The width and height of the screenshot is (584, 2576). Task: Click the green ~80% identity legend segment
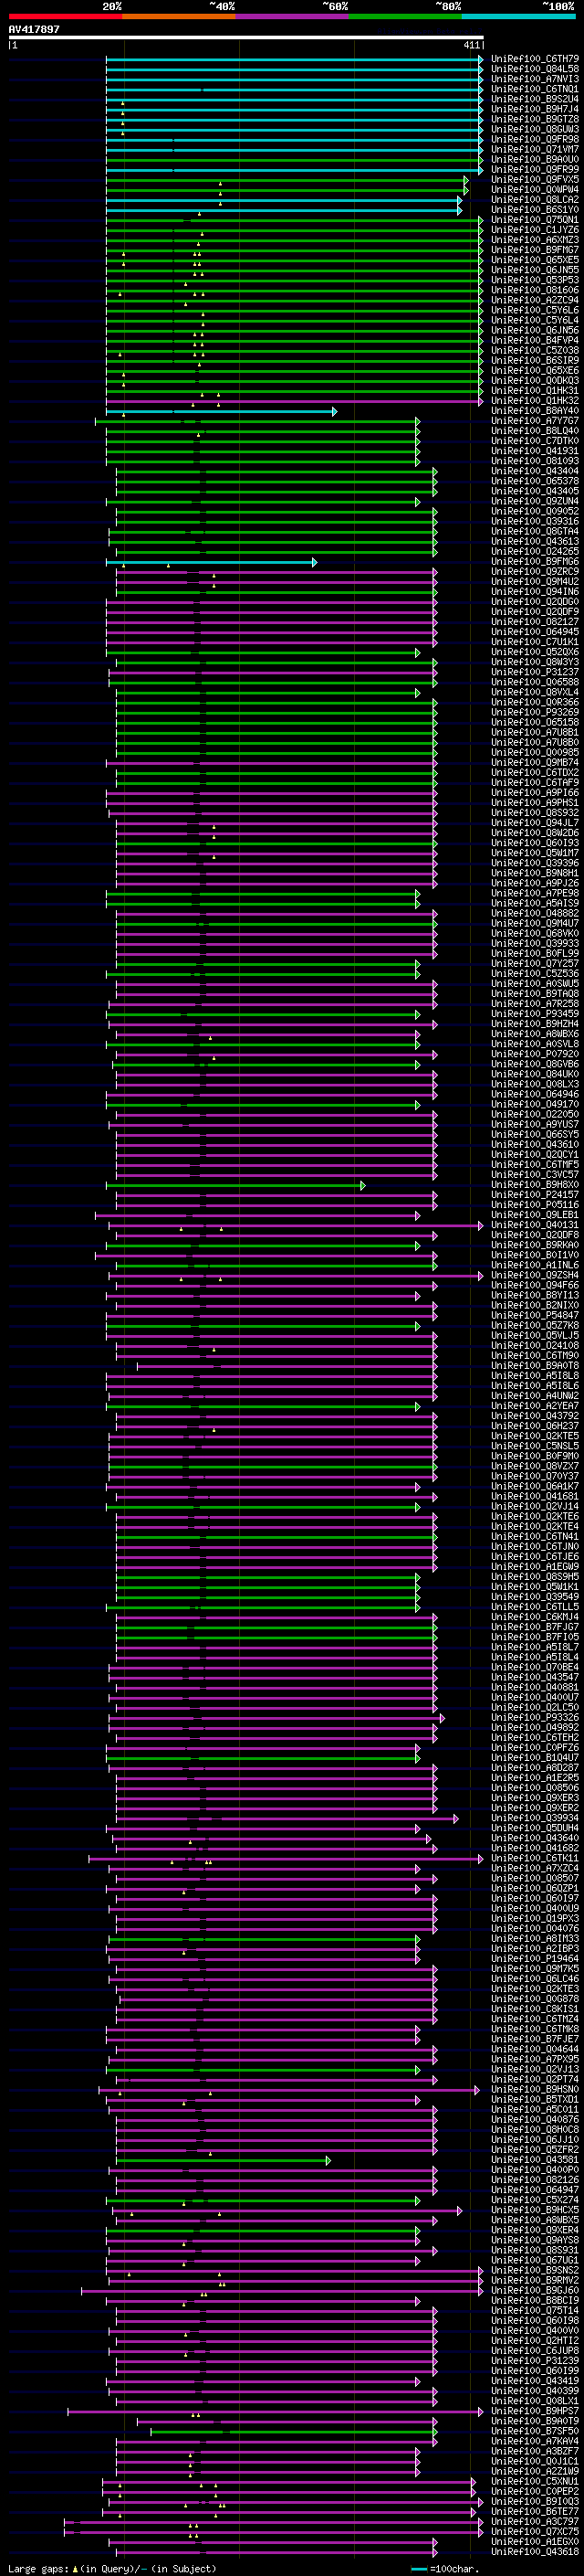pyautogui.click(x=405, y=16)
